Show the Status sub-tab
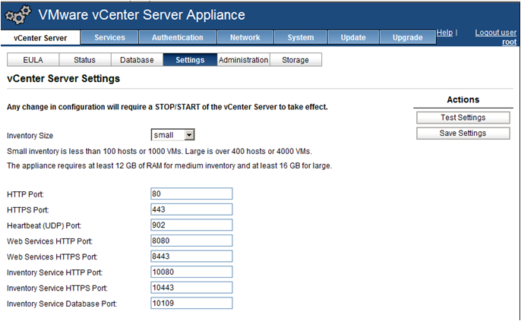 [84, 60]
